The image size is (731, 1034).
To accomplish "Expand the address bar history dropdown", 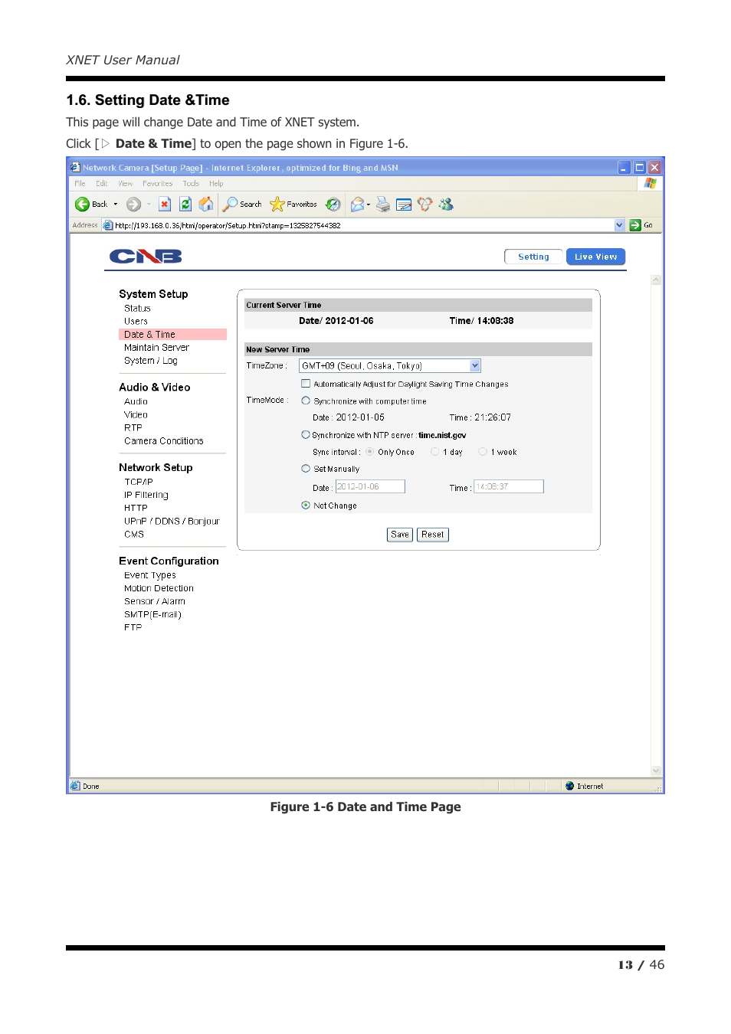I will [619, 225].
